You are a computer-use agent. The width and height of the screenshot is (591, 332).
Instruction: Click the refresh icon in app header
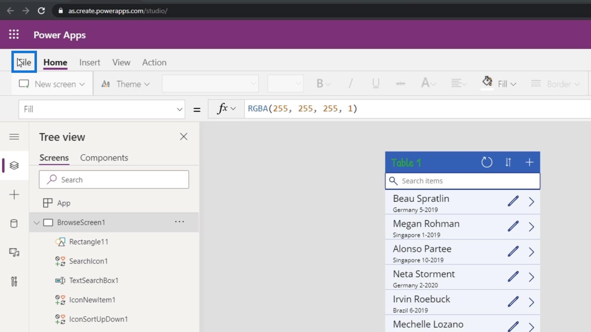pyautogui.click(x=487, y=162)
